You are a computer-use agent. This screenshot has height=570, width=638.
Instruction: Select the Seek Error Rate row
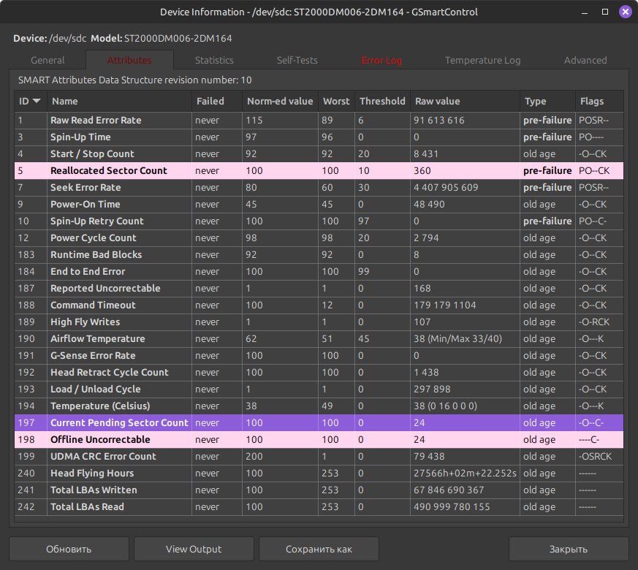(x=319, y=188)
